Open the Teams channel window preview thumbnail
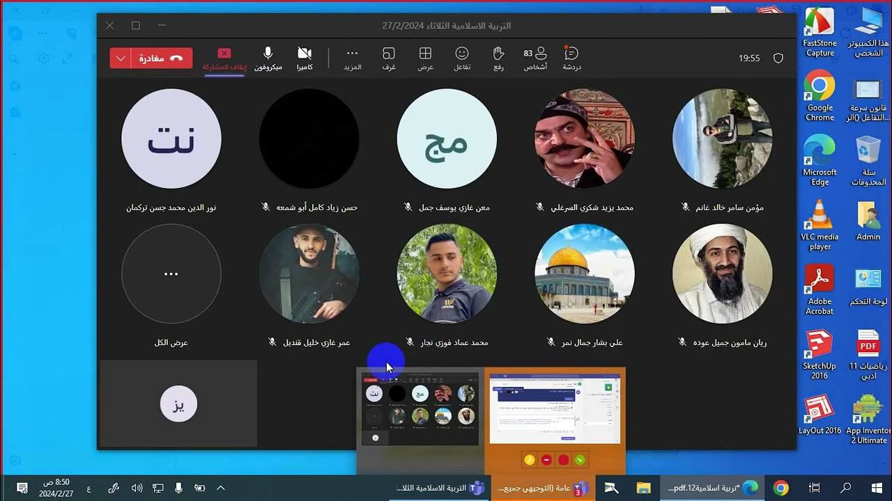 555,408
